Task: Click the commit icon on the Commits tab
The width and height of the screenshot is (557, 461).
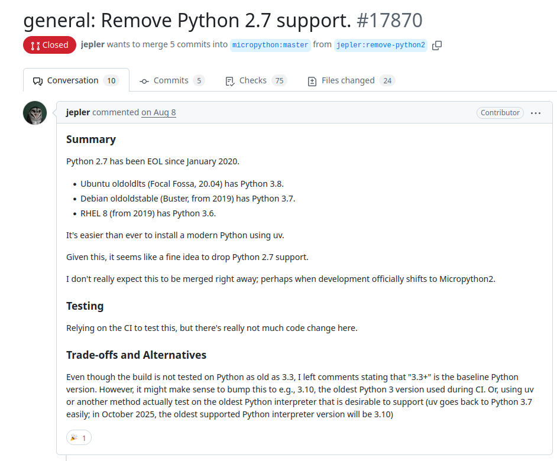Action: (144, 81)
